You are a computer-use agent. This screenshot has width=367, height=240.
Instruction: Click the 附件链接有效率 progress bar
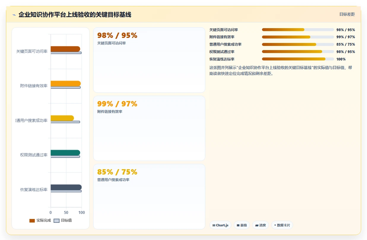coord(298,37)
